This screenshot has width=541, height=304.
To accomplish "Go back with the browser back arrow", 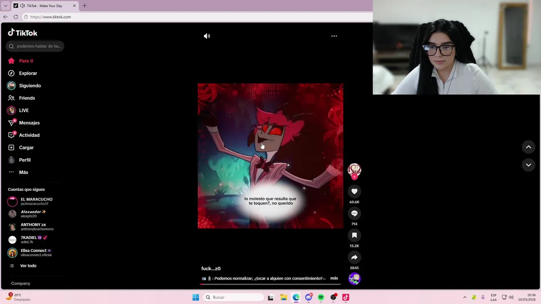I will pyautogui.click(x=5, y=17).
